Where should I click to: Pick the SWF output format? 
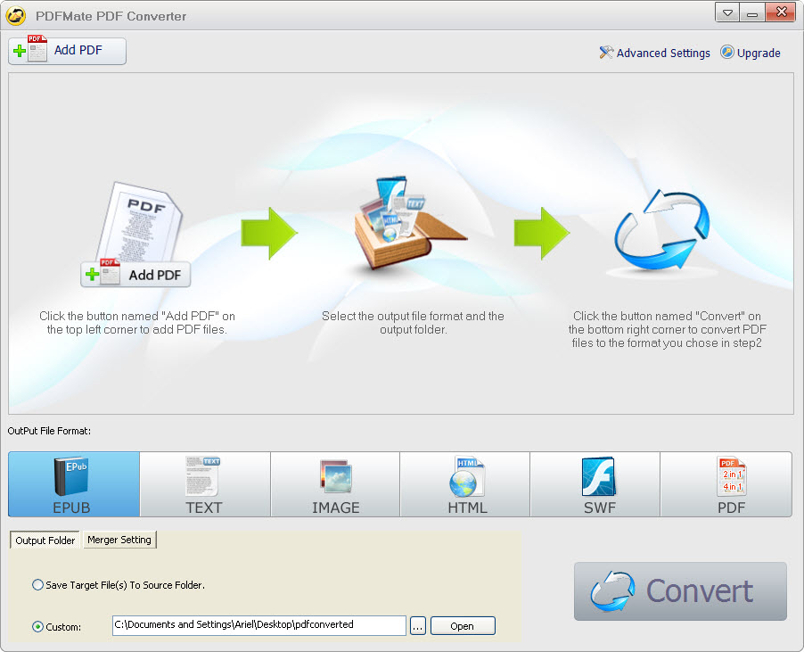pyautogui.click(x=595, y=484)
